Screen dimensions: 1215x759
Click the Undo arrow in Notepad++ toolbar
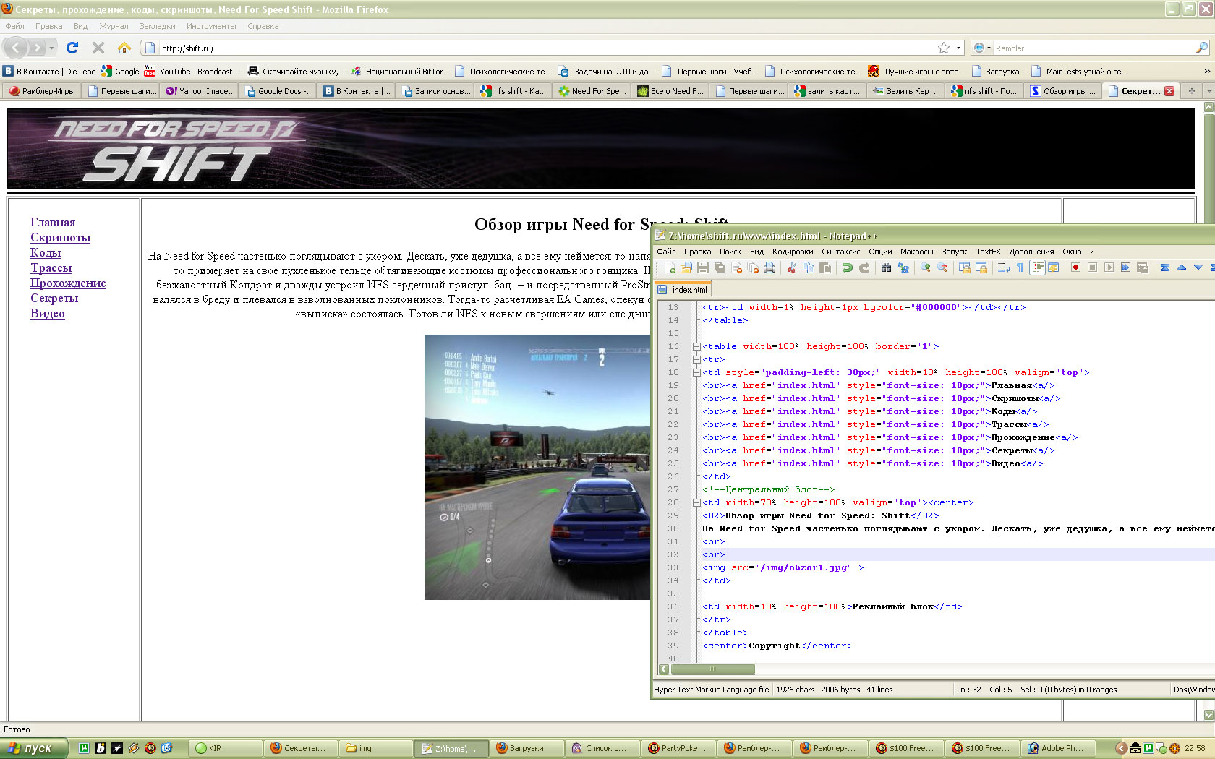point(847,268)
